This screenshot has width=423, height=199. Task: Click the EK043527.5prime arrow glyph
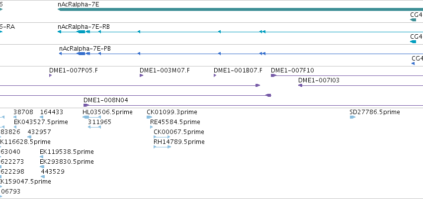[x=15, y=127]
